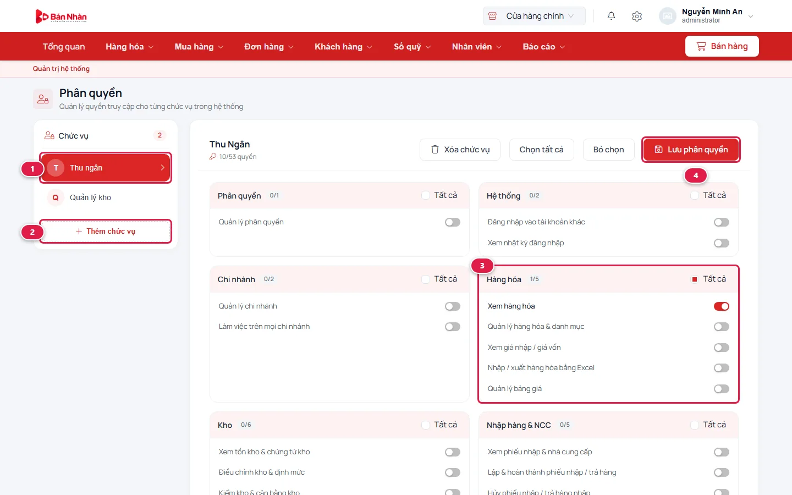Go to Tổng quan
The height and width of the screenshot is (495, 792).
pos(64,47)
